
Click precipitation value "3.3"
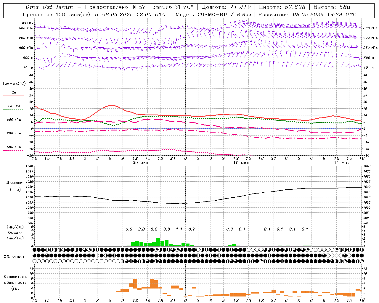[x=167, y=229]
